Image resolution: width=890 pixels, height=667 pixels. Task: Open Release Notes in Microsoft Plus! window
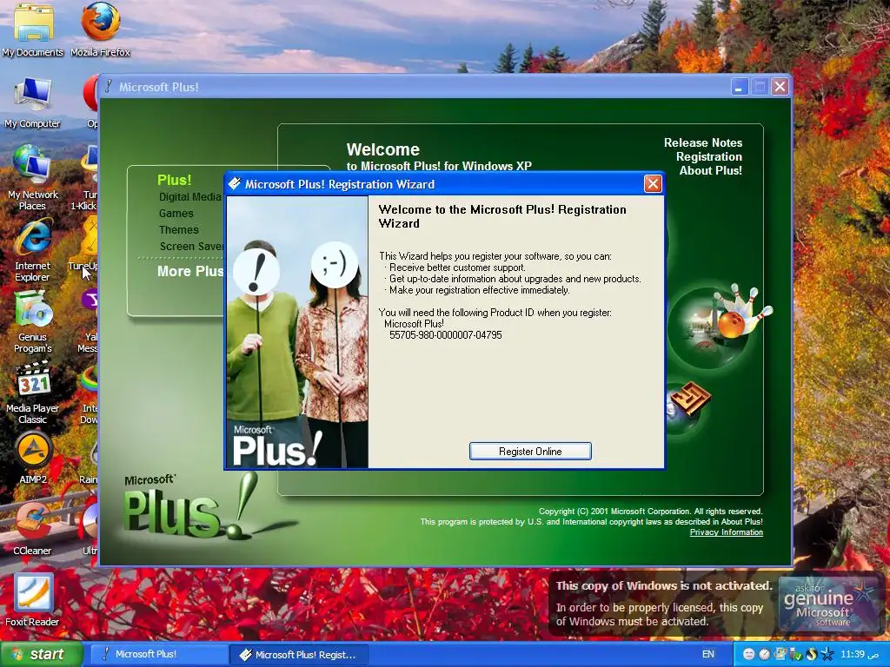coord(702,142)
